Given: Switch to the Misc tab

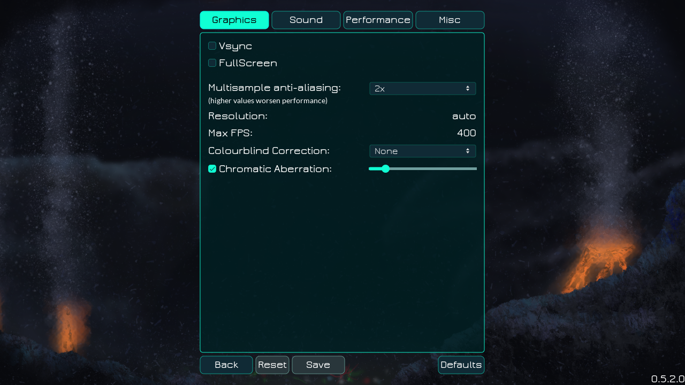Looking at the screenshot, I should 450,20.
